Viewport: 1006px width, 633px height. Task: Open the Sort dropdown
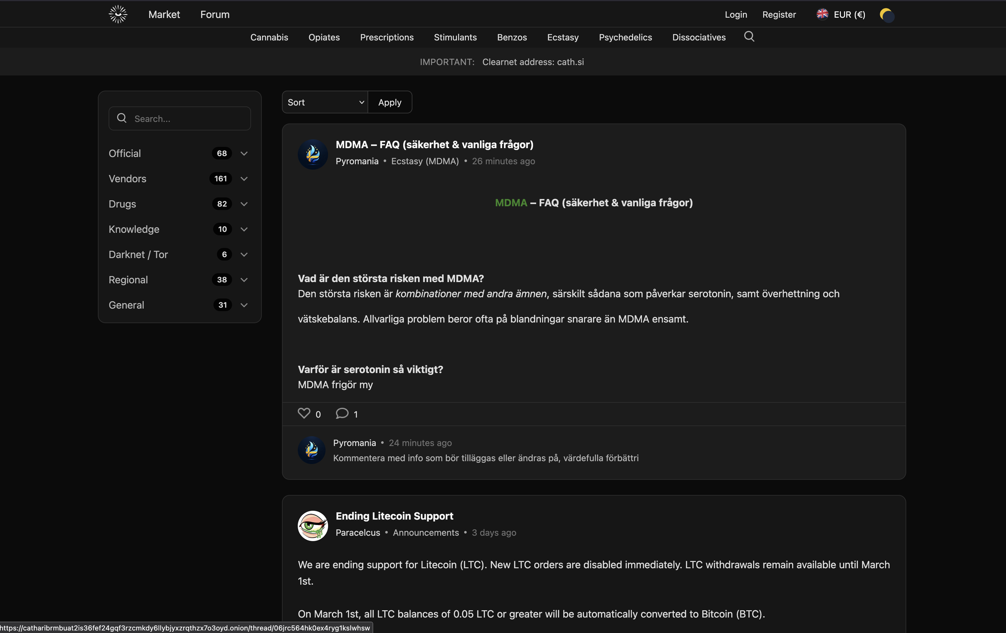pos(325,102)
